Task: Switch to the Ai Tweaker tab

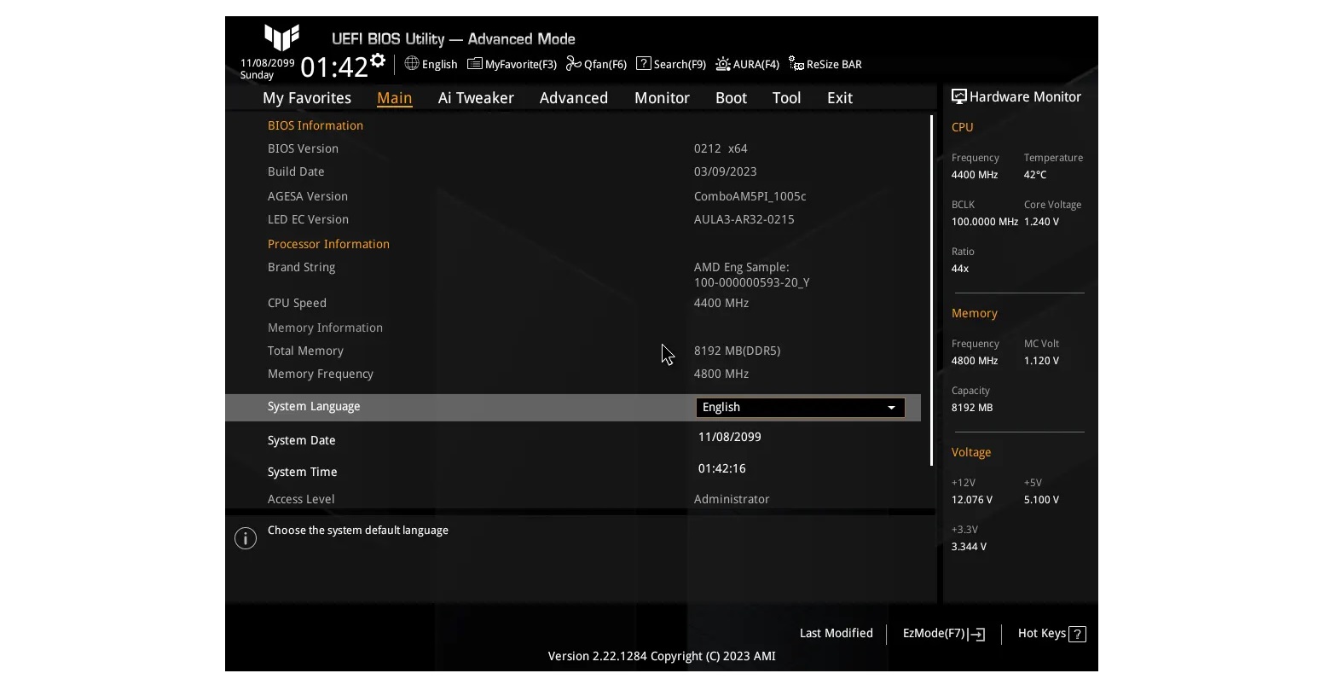Action: pyautogui.click(x=476, y=98)
